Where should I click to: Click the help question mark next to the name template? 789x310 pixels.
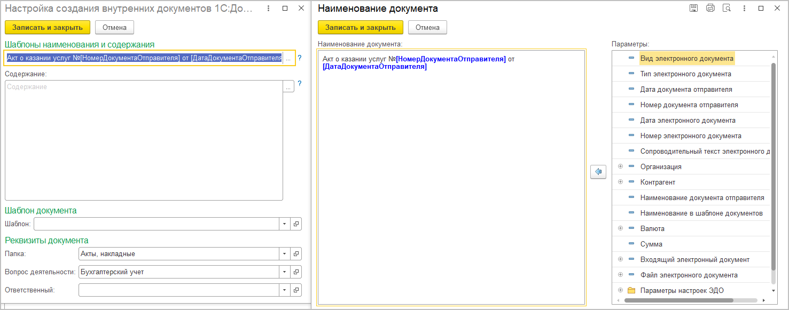coord(300,58)
